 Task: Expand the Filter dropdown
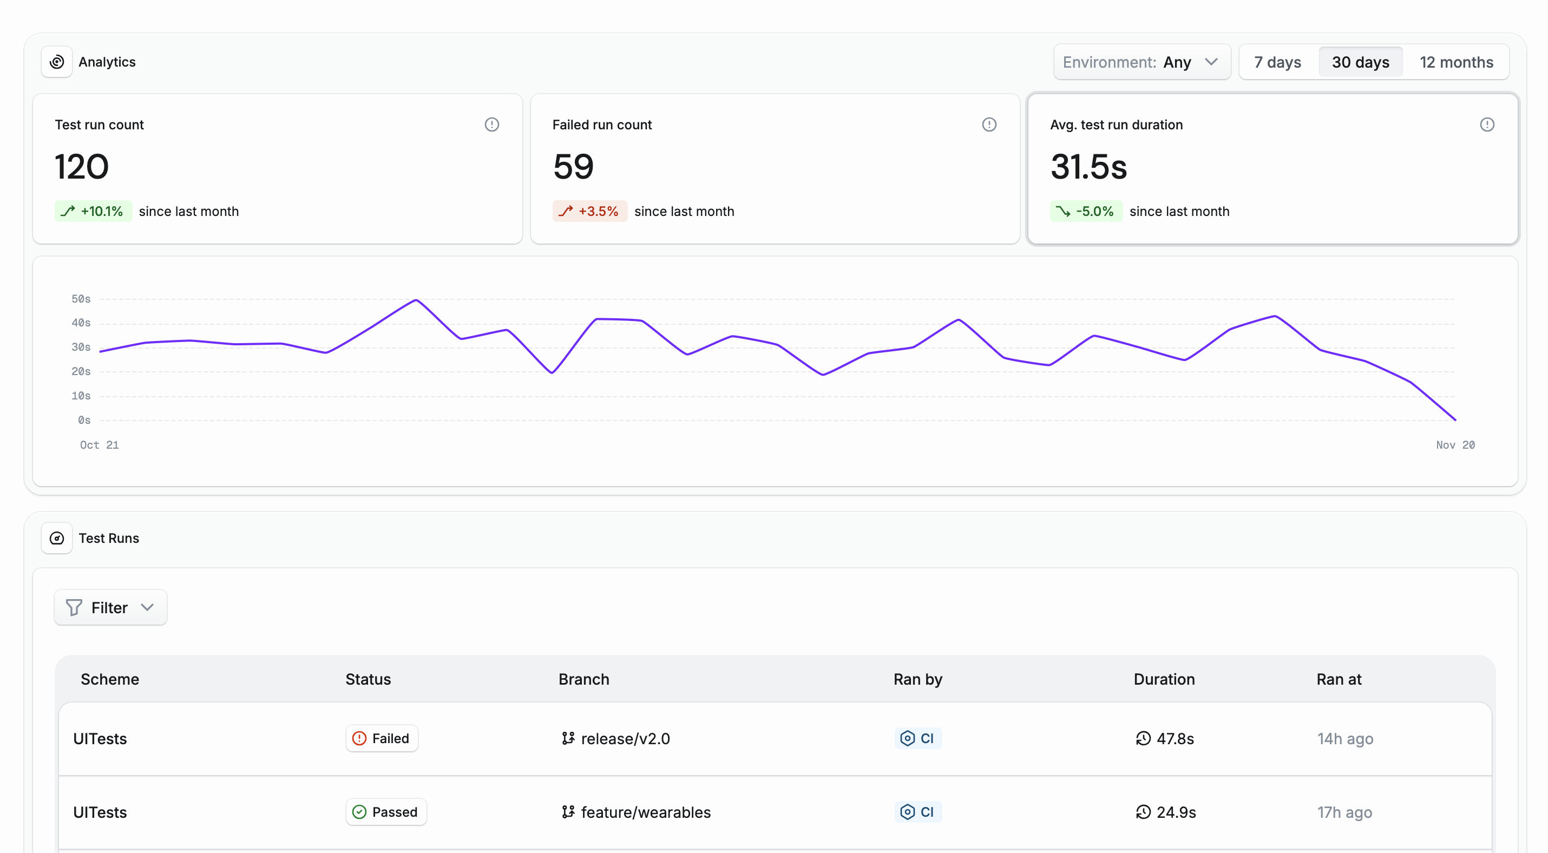click(110, 607)
